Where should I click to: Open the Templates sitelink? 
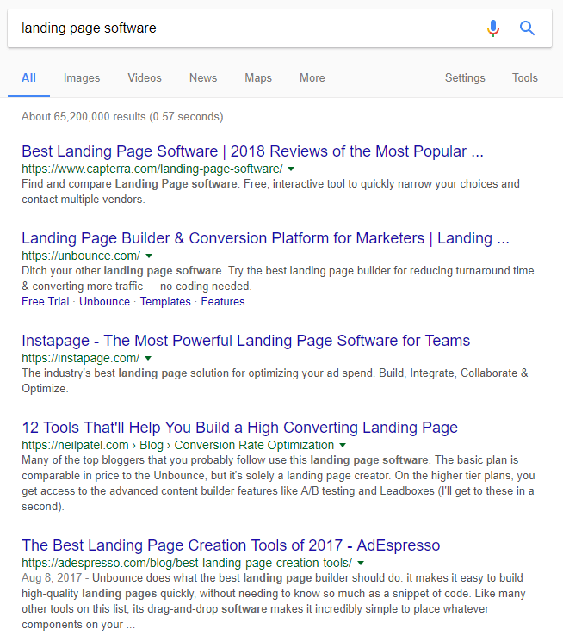coord(165,302)
